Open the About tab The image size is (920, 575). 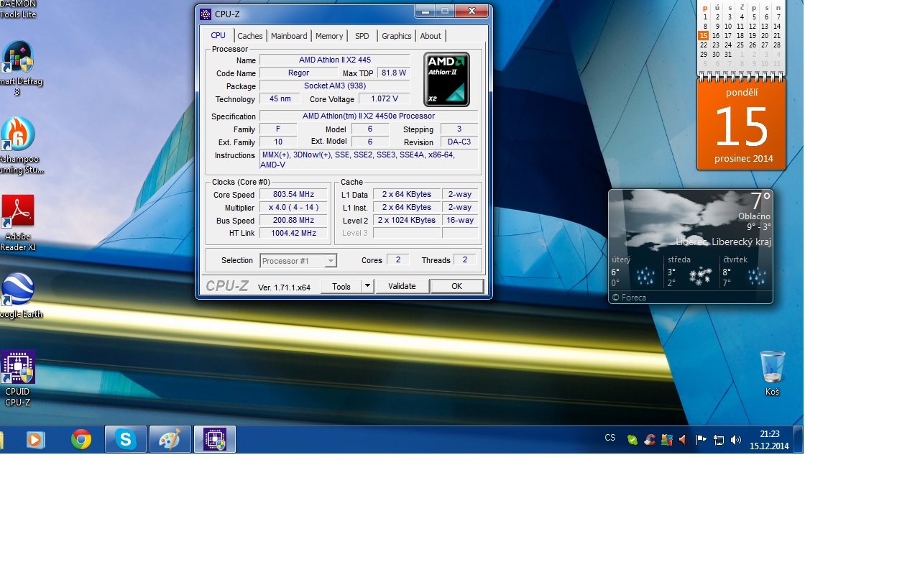pyautogui.click(x=431, y=36)
